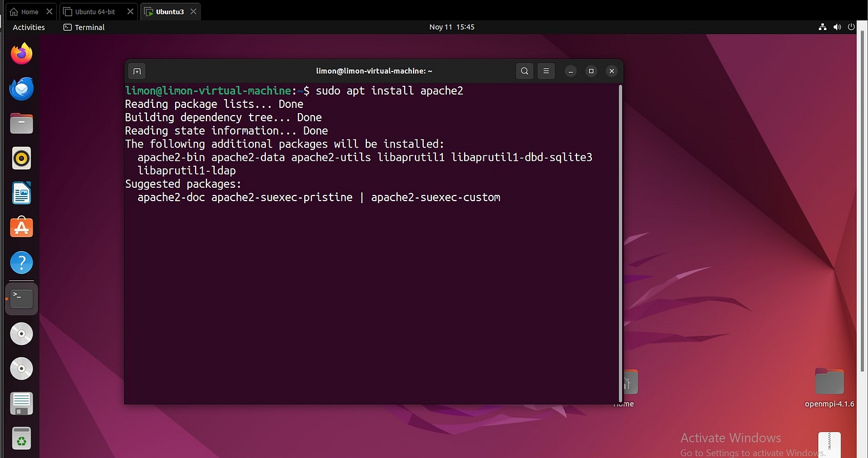Open the Trash from the dock
868x458 pixels.
click(x=21, y=438)
